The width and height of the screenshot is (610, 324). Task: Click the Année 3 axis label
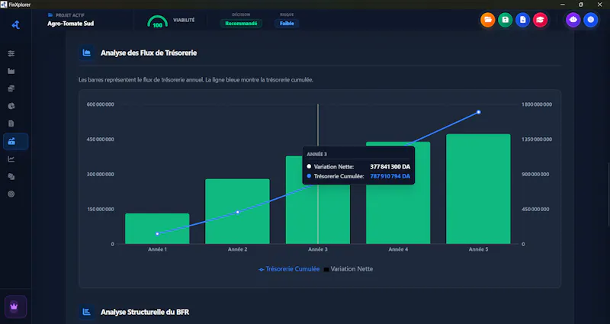[318, 250]
